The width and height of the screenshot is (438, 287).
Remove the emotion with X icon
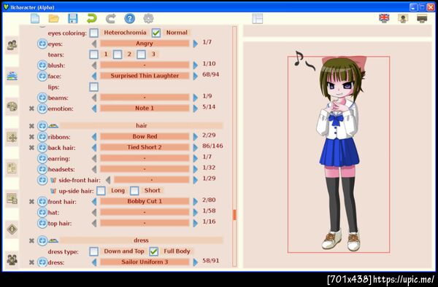coord(31,109)
